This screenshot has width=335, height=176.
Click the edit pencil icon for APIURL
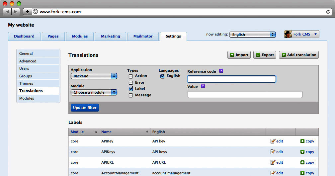(273, 162)
